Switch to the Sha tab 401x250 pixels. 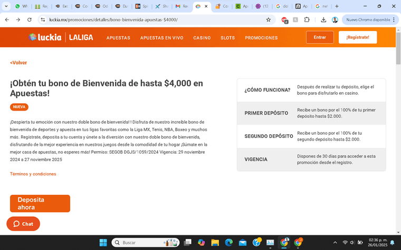pos(161,6)
